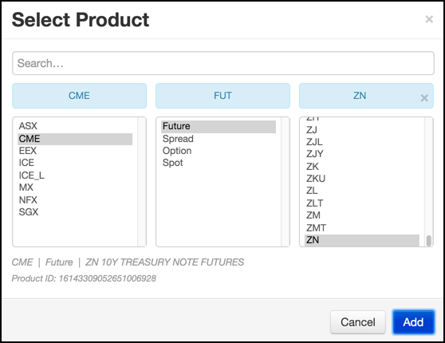This screenshot has width=445, height=343.
Task: Click the Cancel button
Action: [358, 322]
